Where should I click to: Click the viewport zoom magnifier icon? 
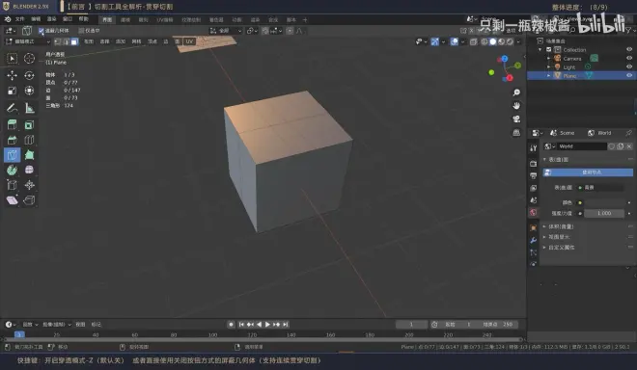point(516,92)
